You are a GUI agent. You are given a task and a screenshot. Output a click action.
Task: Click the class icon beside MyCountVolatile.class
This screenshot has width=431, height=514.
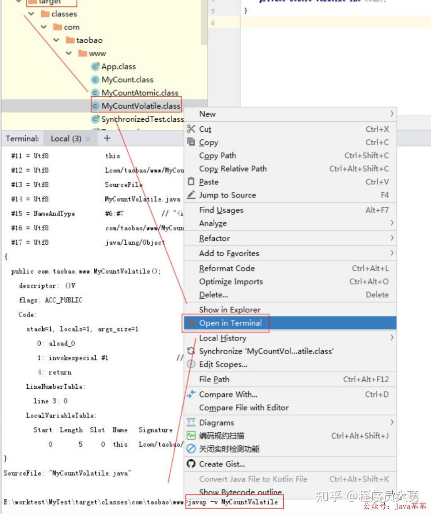tap(96, 106)
